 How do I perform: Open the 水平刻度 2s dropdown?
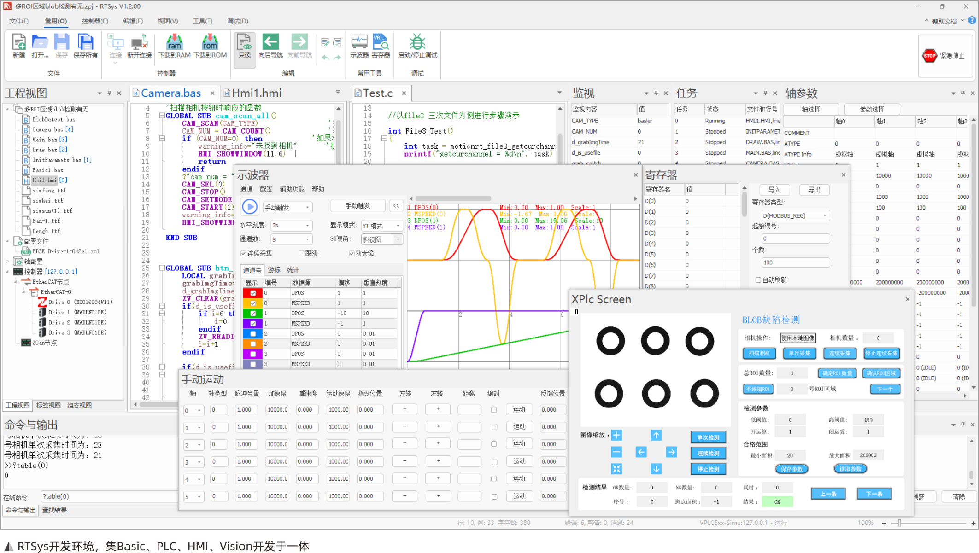[291, 226]
